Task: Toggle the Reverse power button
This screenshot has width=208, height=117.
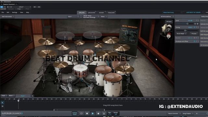Action: click(x=194, y=38)
